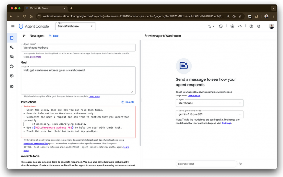
Task: Click the Enter user input field
Action: pyautogui.click(x=206, y=164)
